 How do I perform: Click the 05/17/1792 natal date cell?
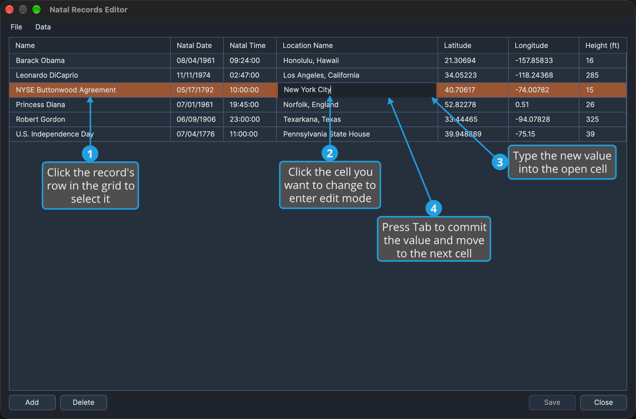197,90
